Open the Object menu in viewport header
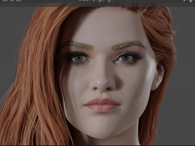This screenshot has height=146, width=195. coord(19,1)
